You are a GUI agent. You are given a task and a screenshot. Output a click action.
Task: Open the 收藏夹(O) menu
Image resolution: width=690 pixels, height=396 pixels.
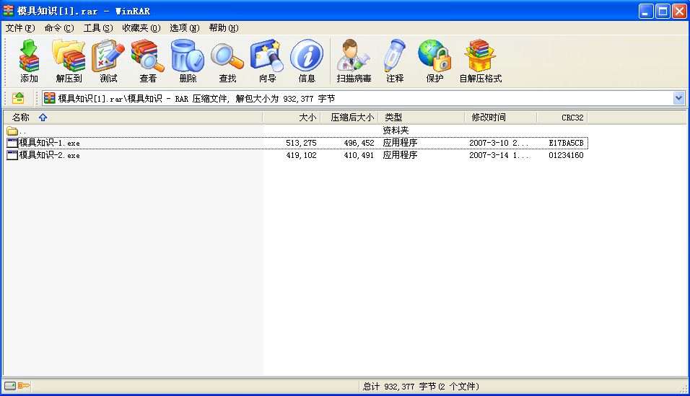[141, 28]
